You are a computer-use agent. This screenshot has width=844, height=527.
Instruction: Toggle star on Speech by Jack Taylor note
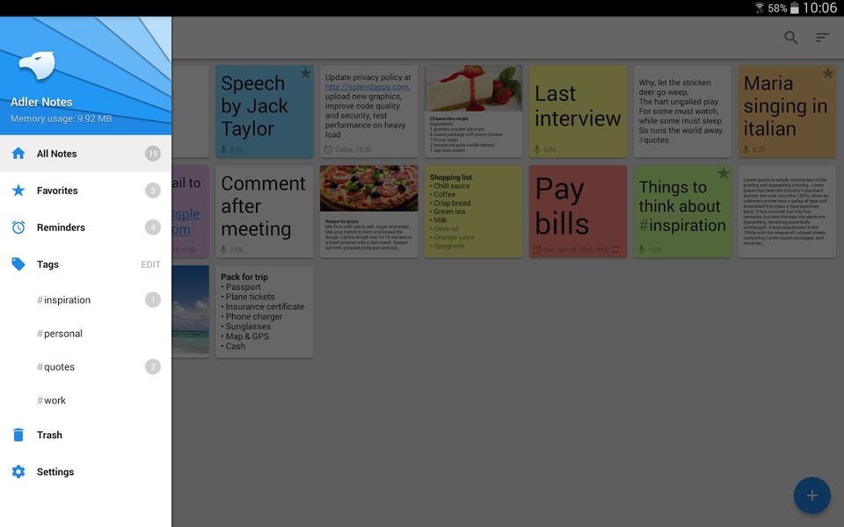(x=305, y=73)
